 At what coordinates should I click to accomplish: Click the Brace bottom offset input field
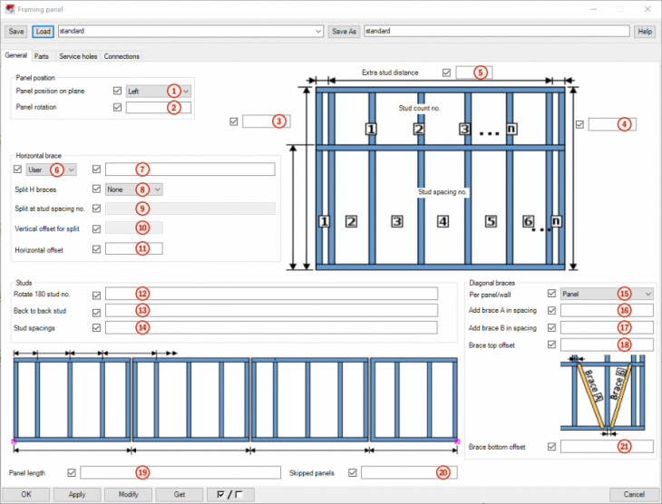coord(607,447)
